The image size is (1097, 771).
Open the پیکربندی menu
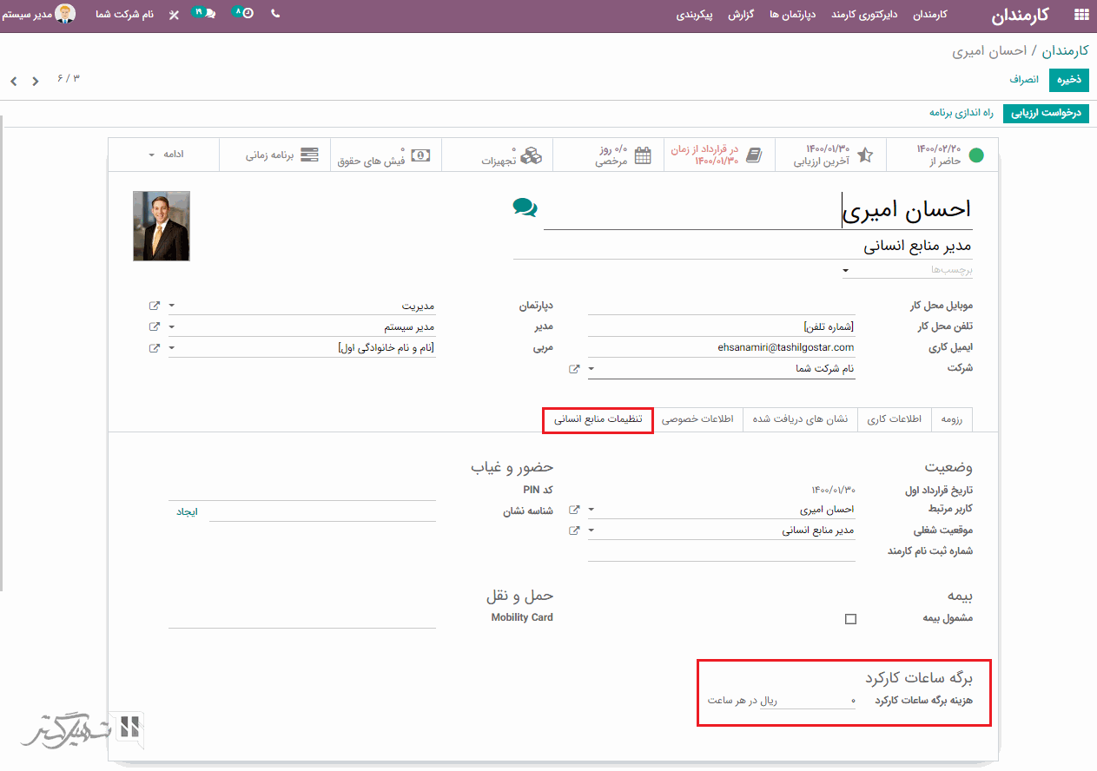[695, 15]
